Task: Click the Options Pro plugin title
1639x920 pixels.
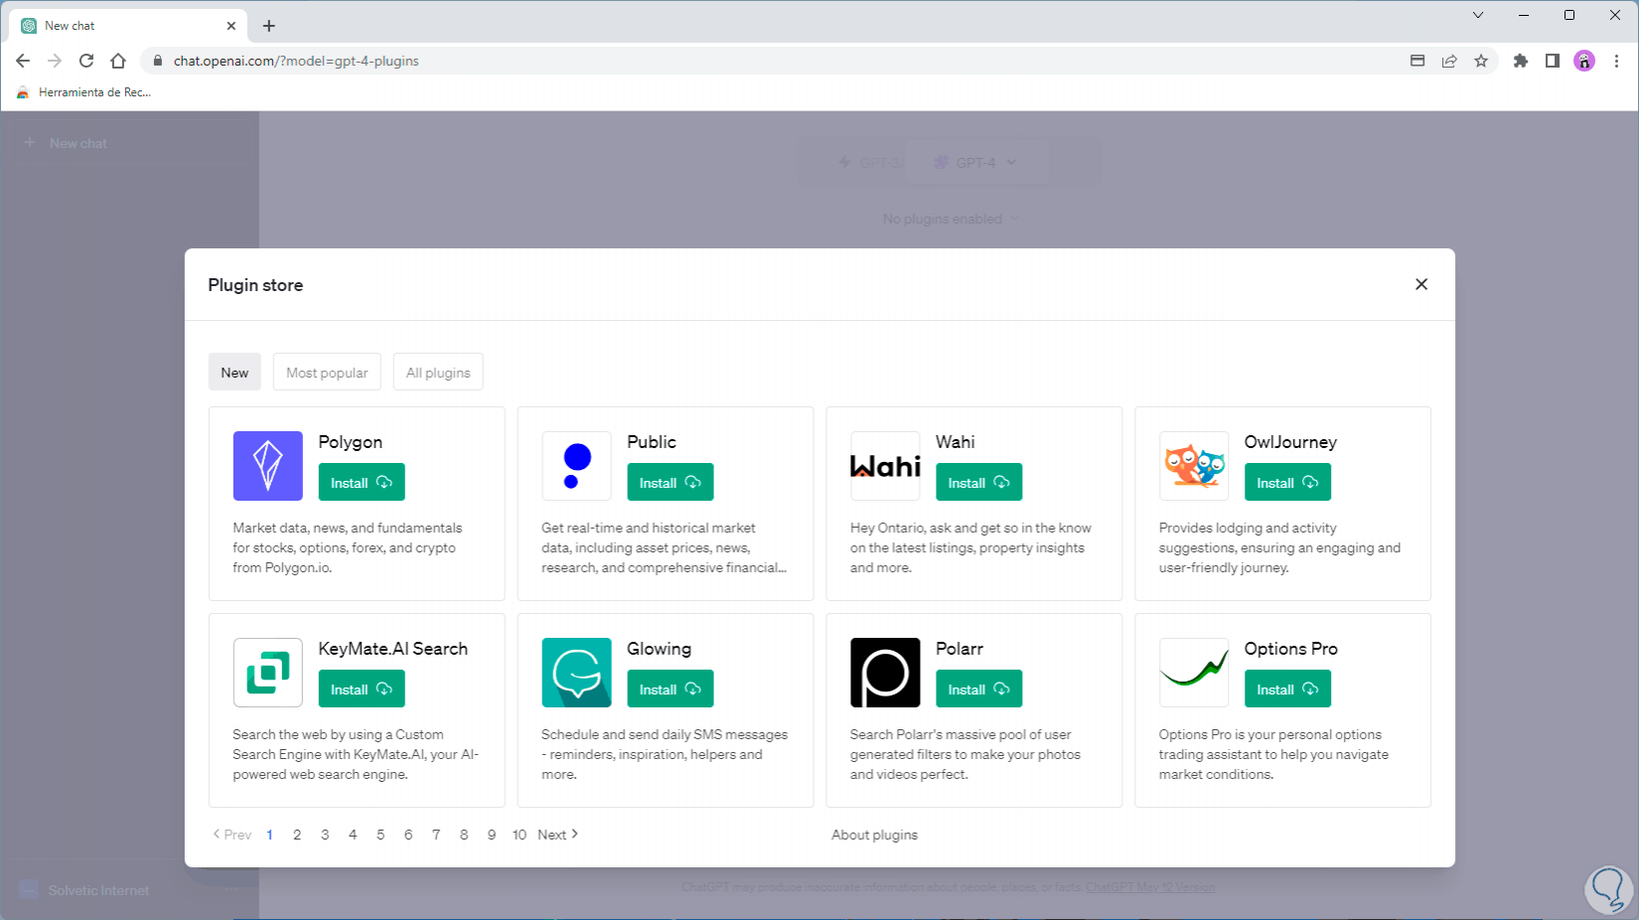Action: [1290, 649]
